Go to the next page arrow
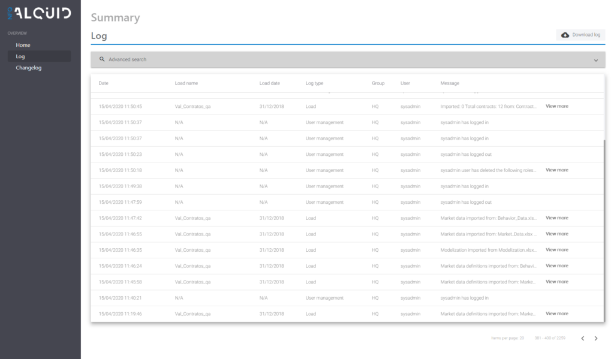This screenshot has width=614, height=359. coord(596,338)
